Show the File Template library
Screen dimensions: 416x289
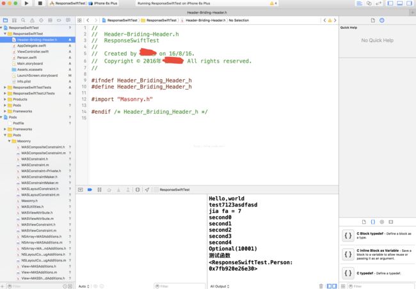click(364, 222)
